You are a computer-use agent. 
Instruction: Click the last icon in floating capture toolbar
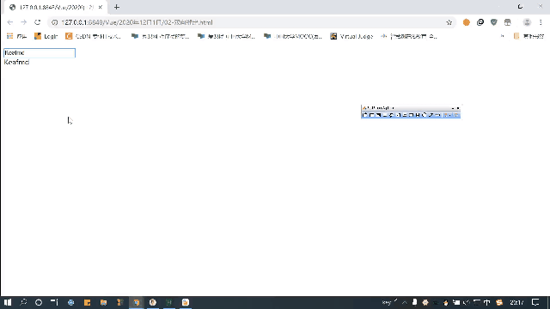coord(456,115)
